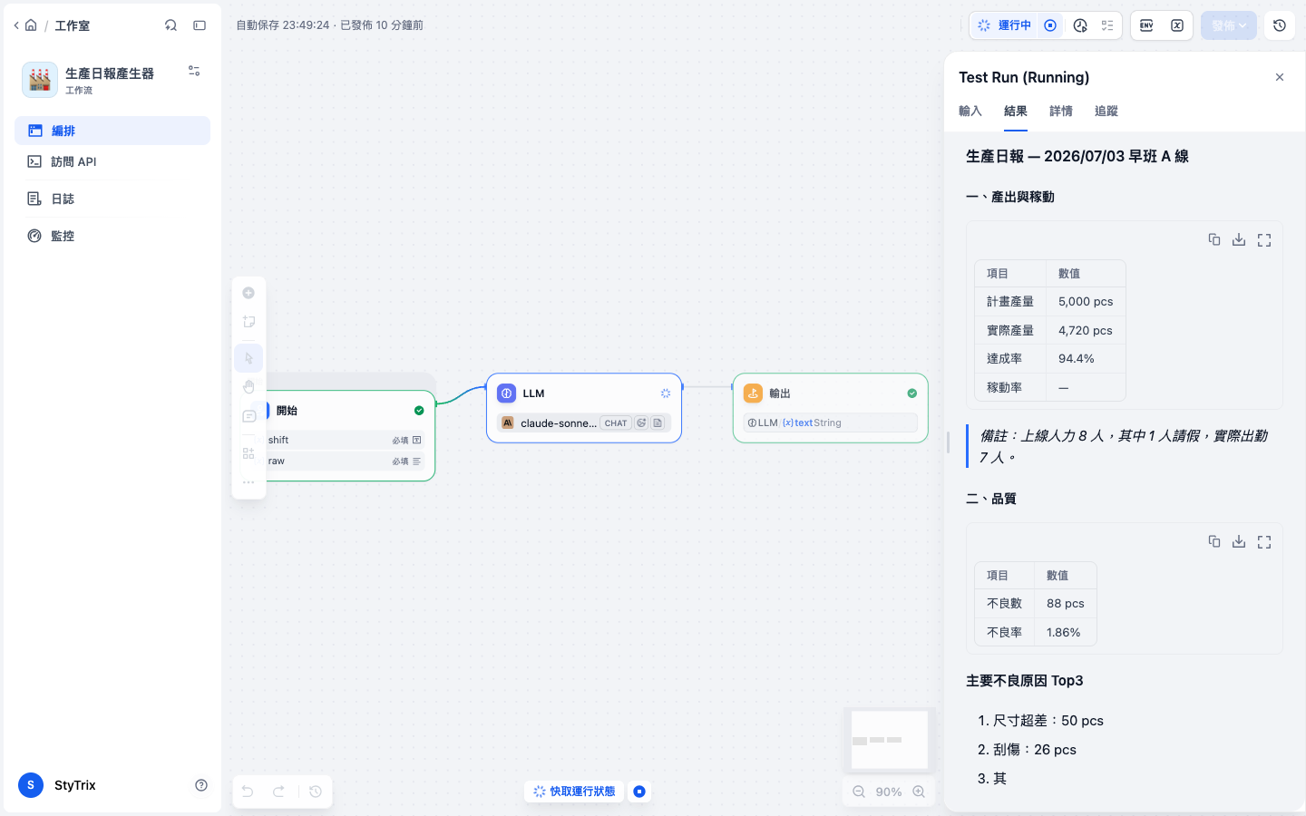Image resolution: width=1306 pixels, height=816 pixels.
Task: Zoom in the canvas
Action: [919, 792]
